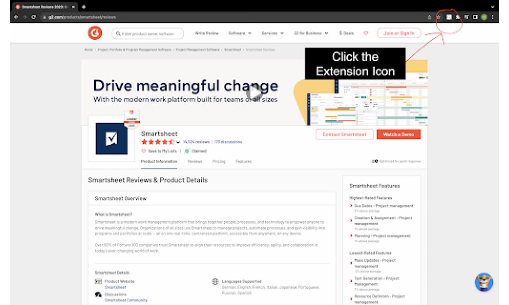The image size is (509, 305).
Task: Click the Smartsheet breadcrumb link
Action: click(x=233, y=50)
